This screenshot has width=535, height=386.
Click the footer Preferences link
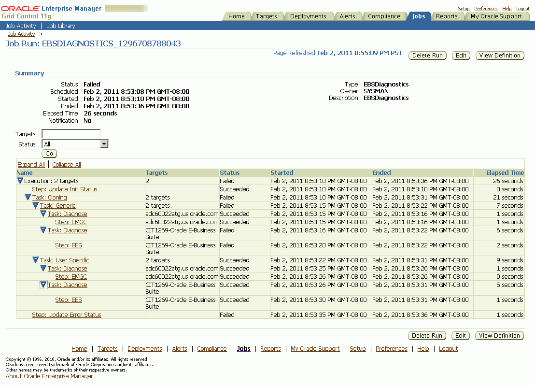tap(392, 348)
